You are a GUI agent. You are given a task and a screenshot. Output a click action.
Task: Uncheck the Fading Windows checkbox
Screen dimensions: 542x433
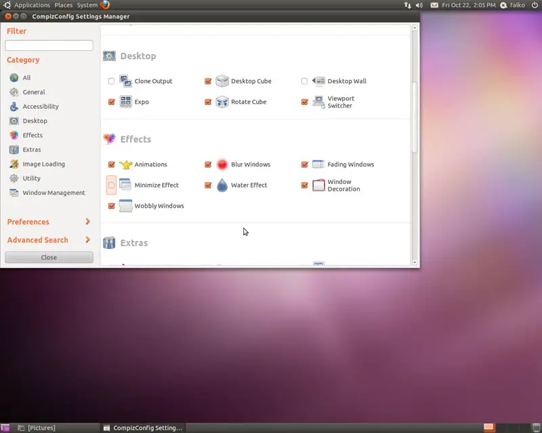pyautogui.click(x=304, y=164)
